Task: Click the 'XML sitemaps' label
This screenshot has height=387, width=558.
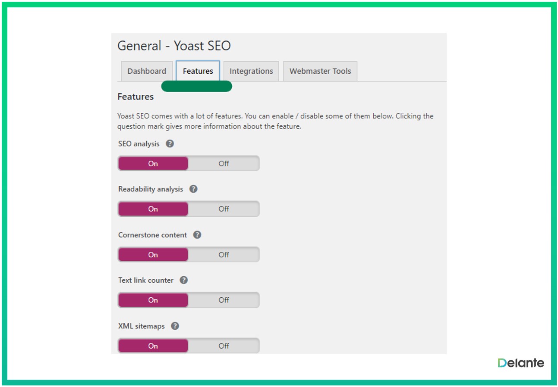Action: pos(142,326)
